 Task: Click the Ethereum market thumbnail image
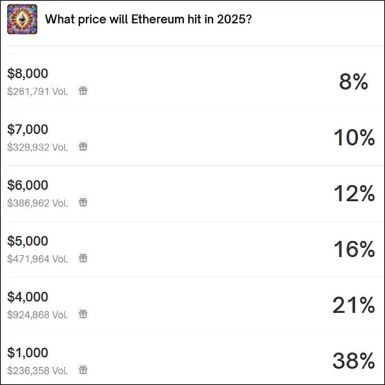(x=22, y=19)
